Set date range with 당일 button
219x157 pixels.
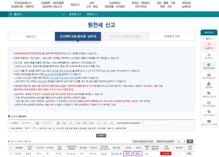[64, 123]
